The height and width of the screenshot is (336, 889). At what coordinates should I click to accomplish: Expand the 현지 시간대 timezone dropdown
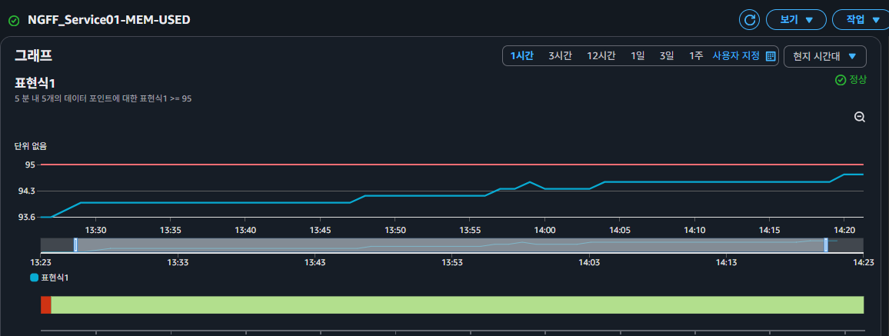coord(824,56)
